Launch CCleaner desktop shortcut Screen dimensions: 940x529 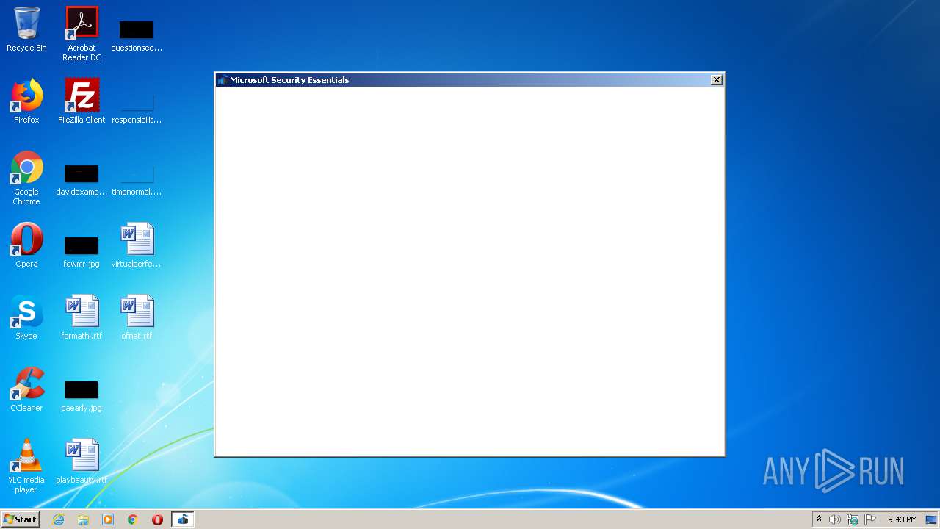point(26,389)
